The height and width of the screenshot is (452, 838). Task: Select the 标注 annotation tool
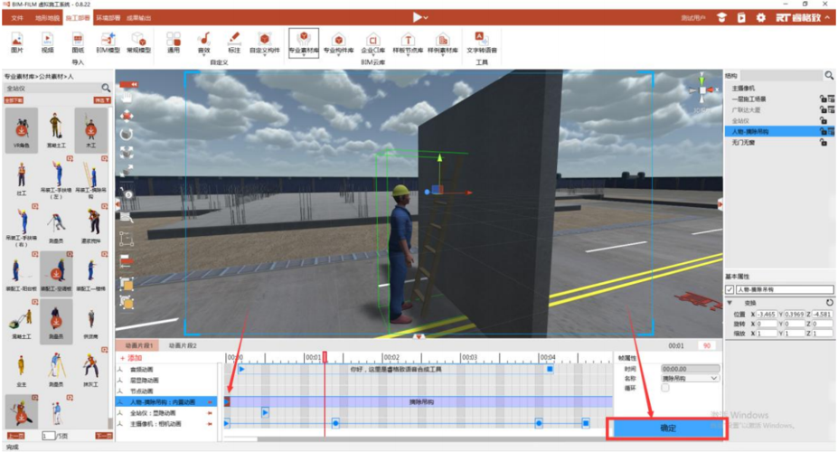pyautogui.click(x=234, y=42)
